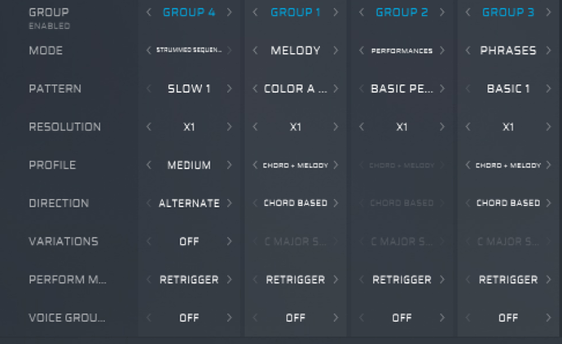
Task: Click previous arrow beside GROUP 1 header
Action: pos(256,12)
